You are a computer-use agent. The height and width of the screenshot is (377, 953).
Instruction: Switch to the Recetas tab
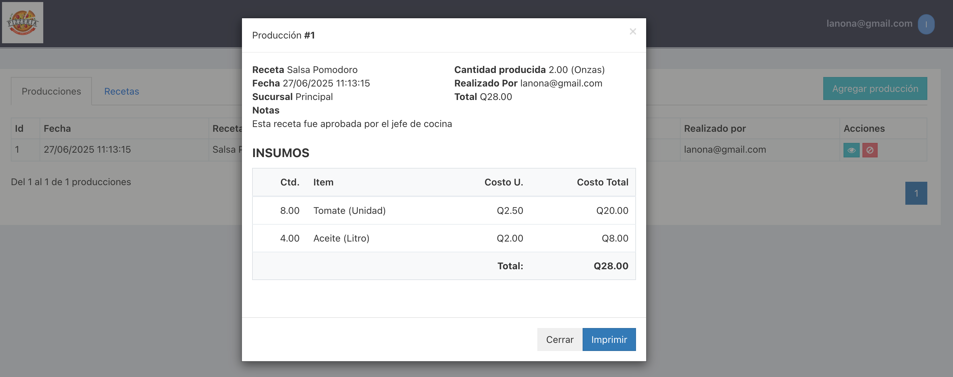122,92
